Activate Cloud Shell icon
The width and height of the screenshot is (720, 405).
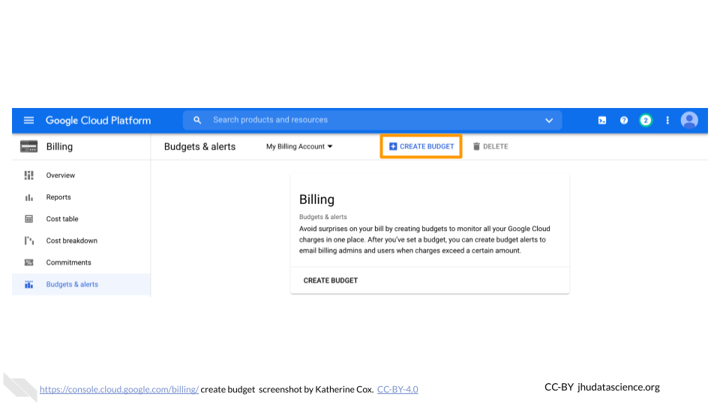(602, 120)
